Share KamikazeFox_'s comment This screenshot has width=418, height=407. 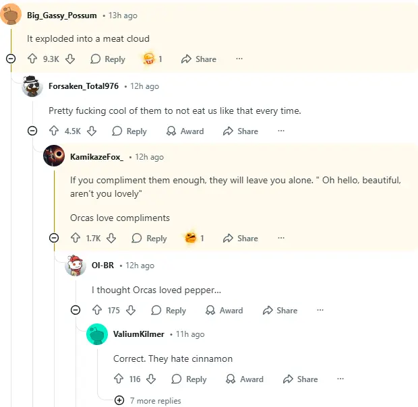click(241, 238)
